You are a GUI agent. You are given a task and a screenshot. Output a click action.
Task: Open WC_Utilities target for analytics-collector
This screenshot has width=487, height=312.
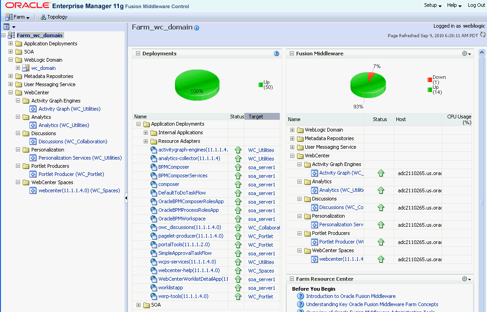[261, 158]
